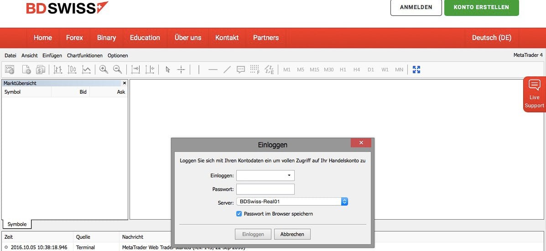Open the Einfügen menu
Viewport: 546px width, 251px height.
pos(52,55)
